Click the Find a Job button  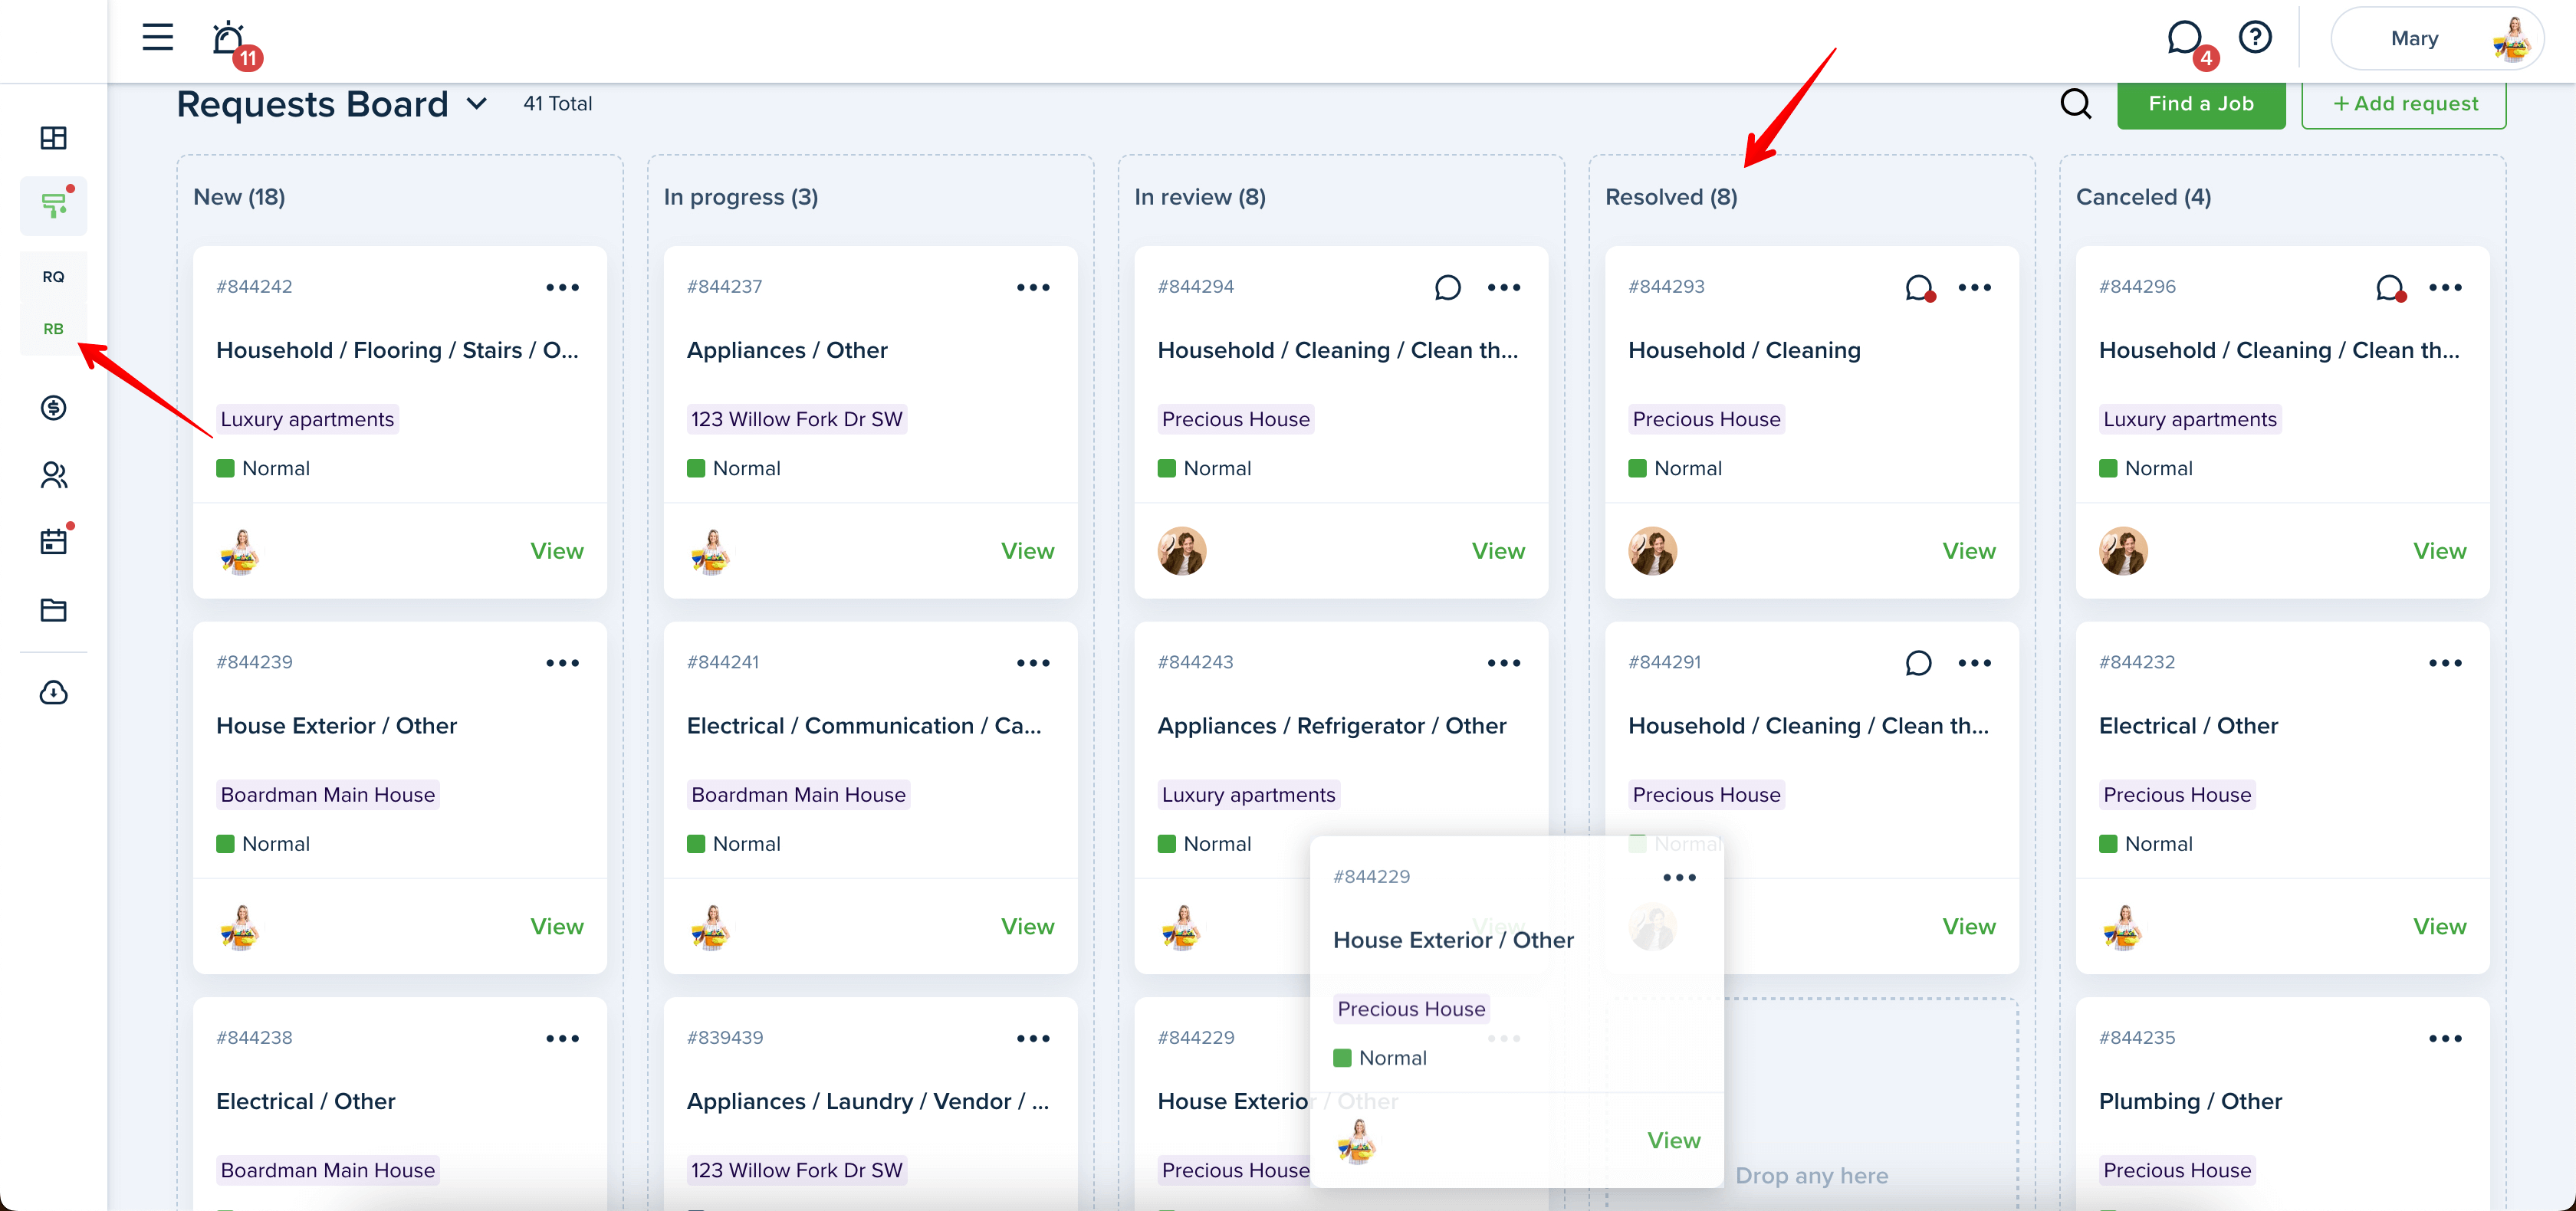coord(2200,104)
